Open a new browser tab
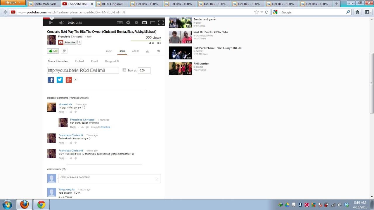Viewport: 374px width, 210px height. pos(337,4)
